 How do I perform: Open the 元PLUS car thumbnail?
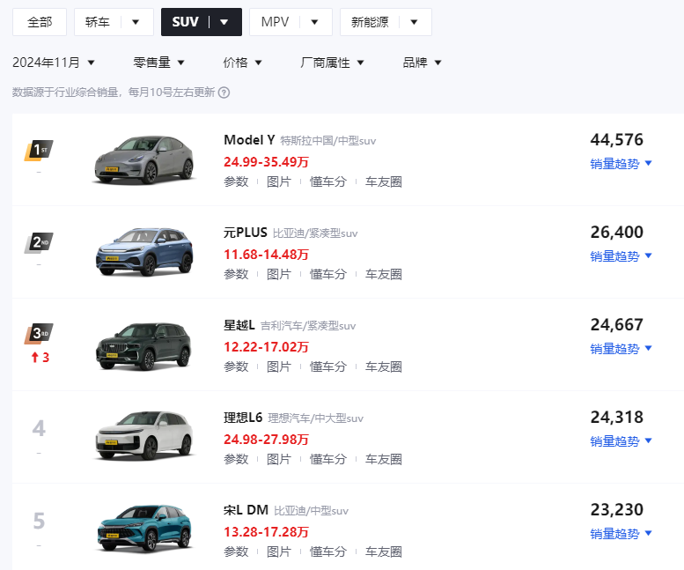[144, 252]
